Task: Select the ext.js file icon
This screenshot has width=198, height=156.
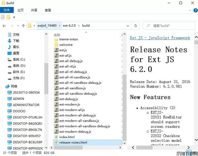Action: pyautogui.click(x=56, y=50)
